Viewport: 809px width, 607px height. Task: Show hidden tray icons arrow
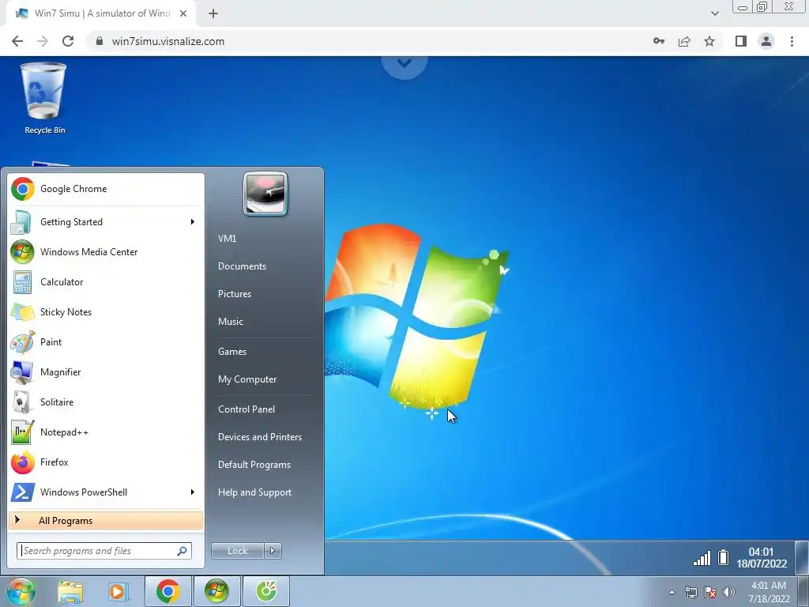click(672, 592)
